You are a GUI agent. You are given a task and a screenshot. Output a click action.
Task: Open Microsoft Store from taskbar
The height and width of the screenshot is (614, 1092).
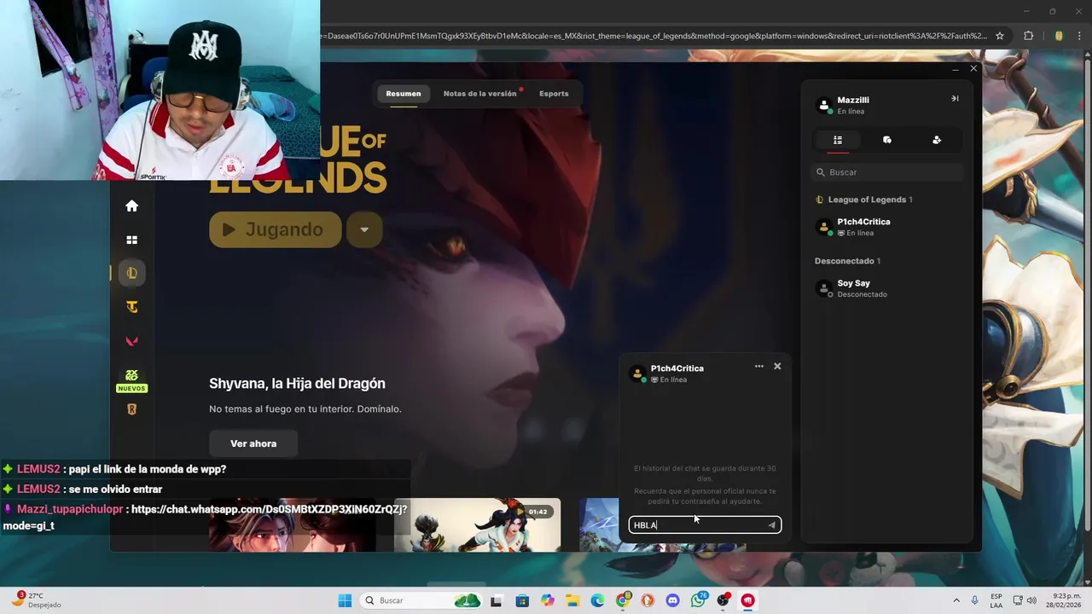[x=521, y=601]
